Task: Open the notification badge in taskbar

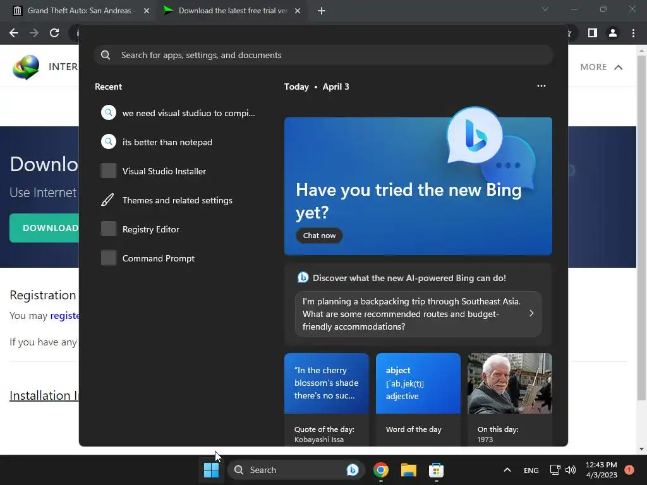Action: click(x=629, y=470)
